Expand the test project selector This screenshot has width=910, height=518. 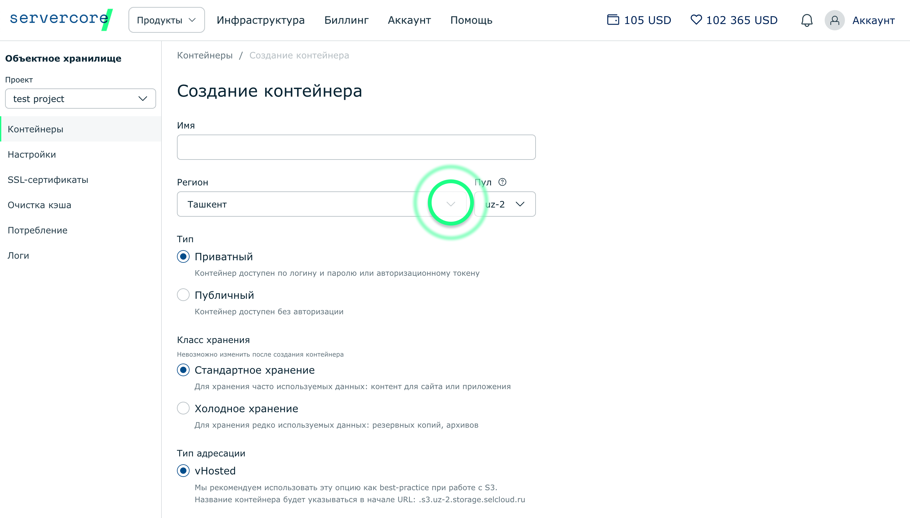(x=81, y=99)
